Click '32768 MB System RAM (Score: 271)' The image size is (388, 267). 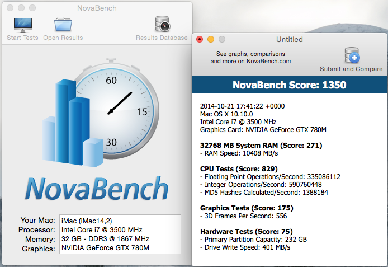[261, 146]
